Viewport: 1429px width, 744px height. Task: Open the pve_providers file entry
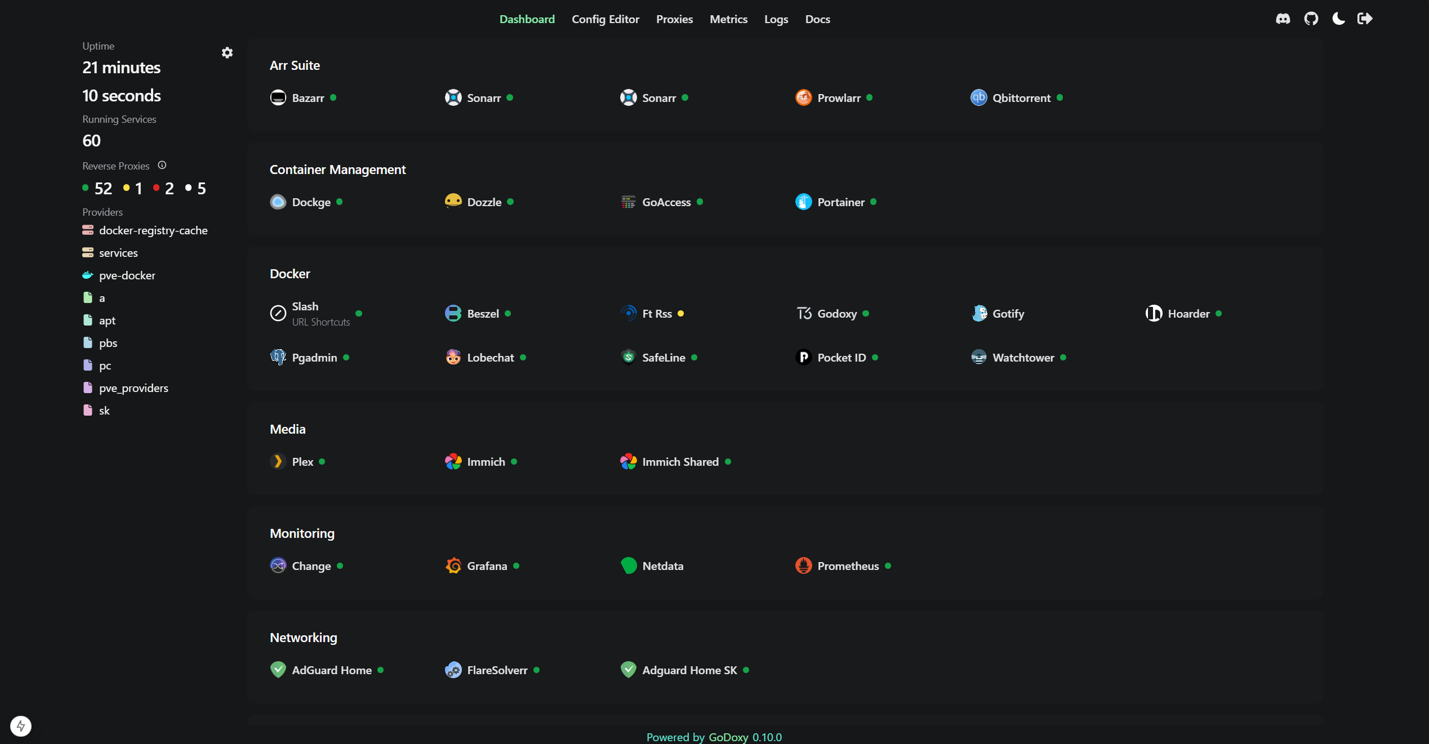[x=133, y=388]
